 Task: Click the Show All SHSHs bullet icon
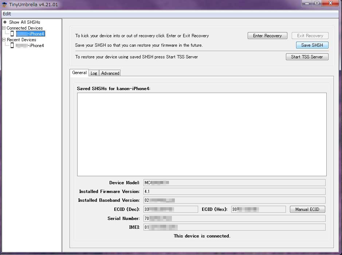5,22
